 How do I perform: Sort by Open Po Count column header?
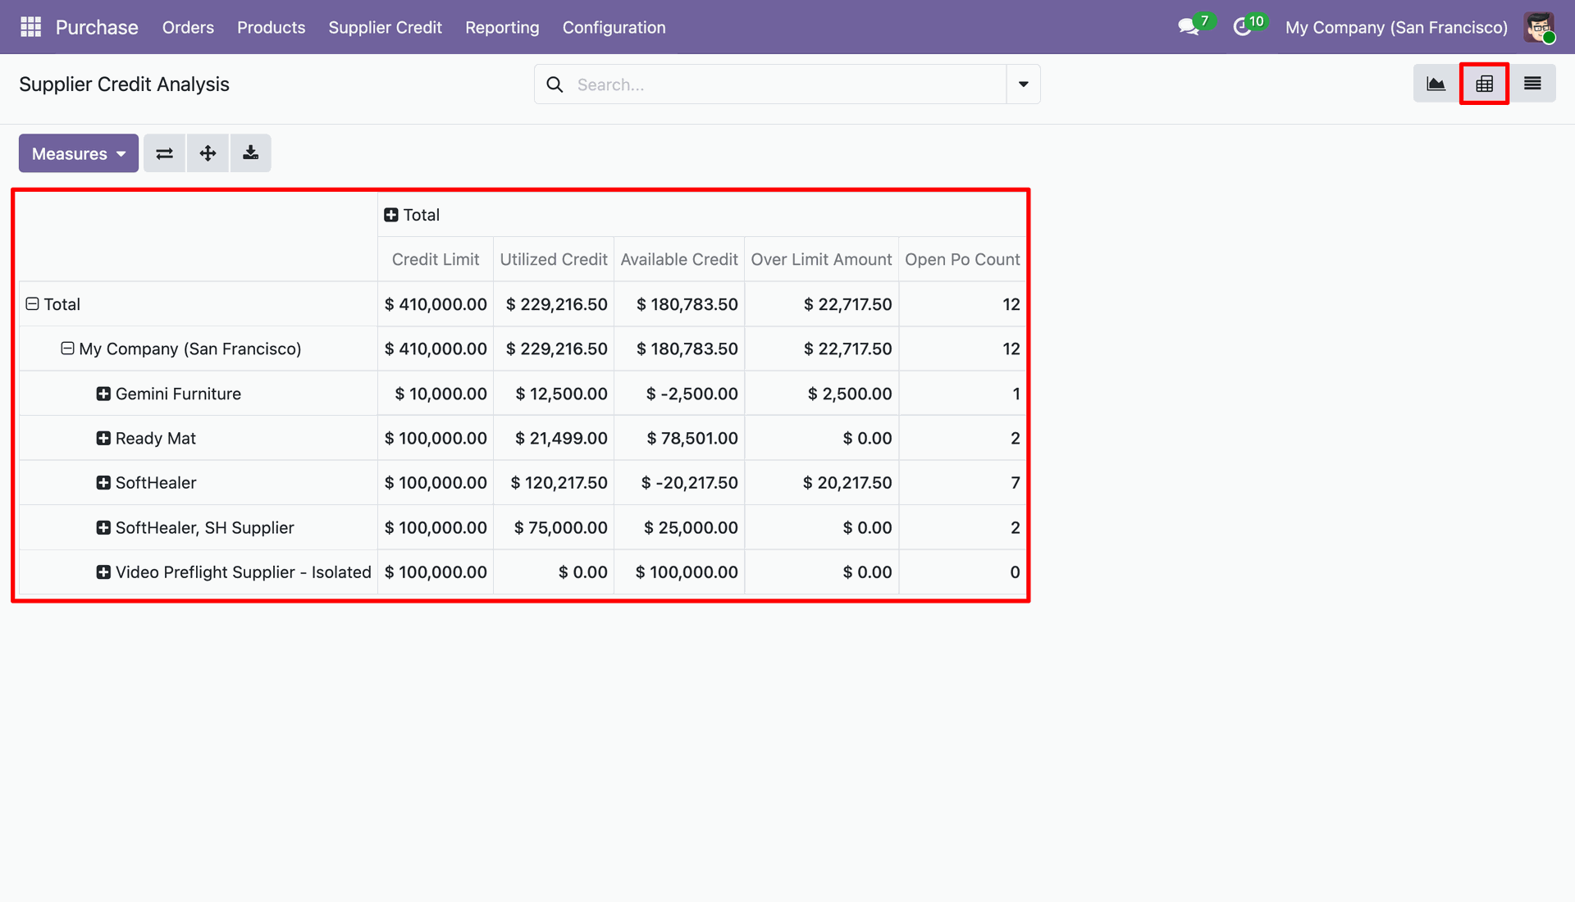[962, 259]
